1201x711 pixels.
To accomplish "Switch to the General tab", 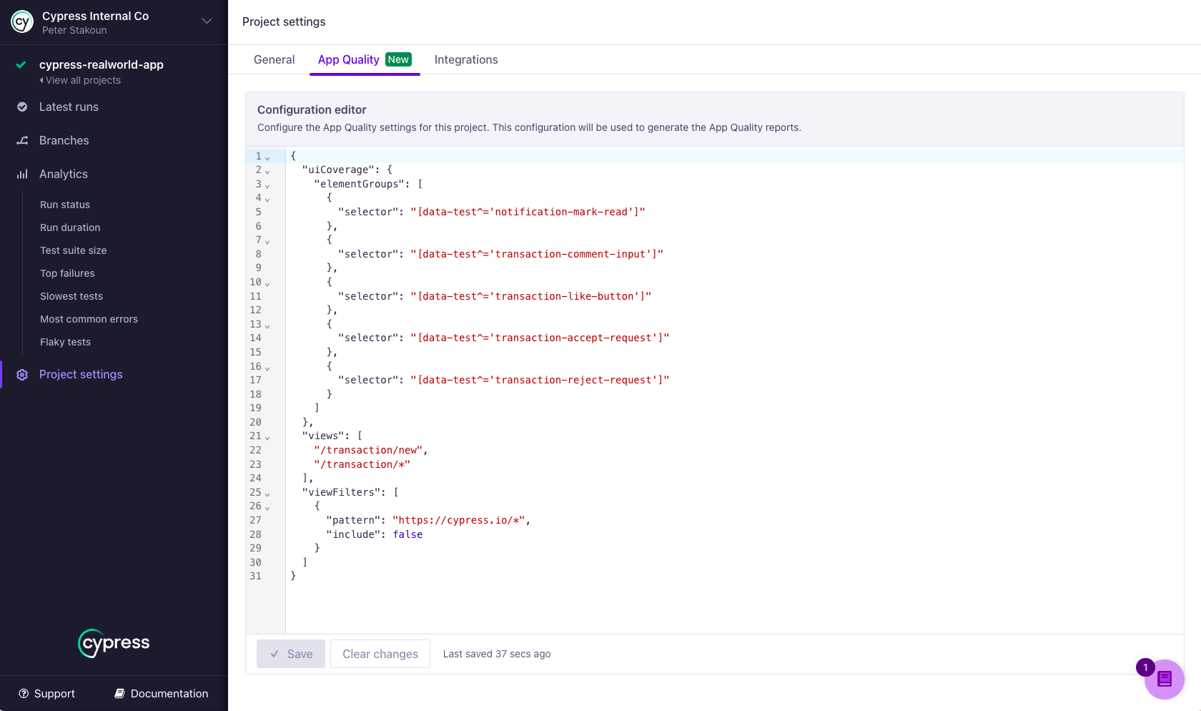I will click(274, 59).
